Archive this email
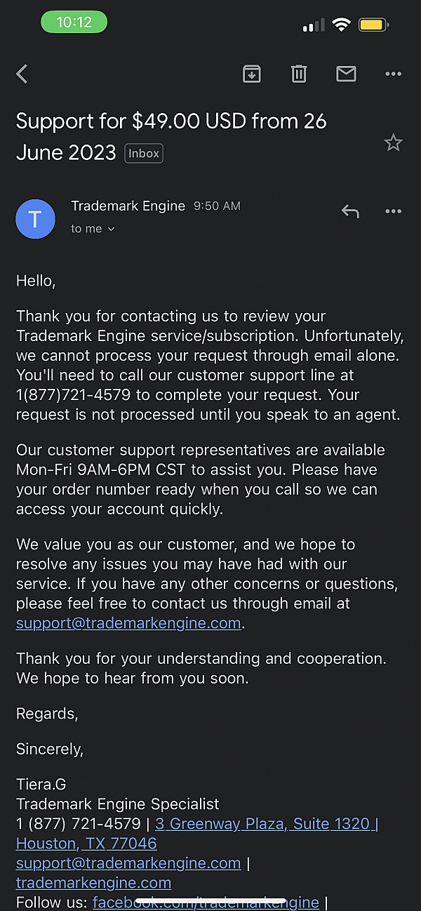This screenshot has width=421, height=911. pyautogui.click(x=251, y=74)
